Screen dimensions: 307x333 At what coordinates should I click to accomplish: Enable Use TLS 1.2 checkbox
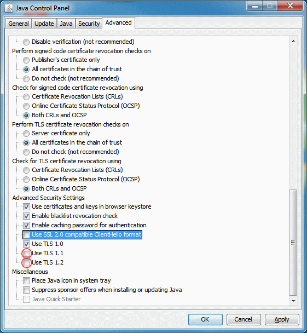(26, 262)
